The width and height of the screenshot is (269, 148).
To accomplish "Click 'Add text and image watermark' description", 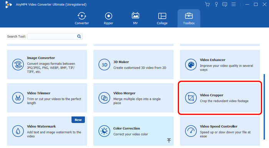I will [x=54, y=134].
